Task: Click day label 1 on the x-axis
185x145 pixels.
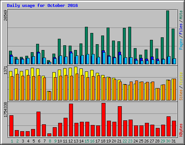Action: (12, 141)
